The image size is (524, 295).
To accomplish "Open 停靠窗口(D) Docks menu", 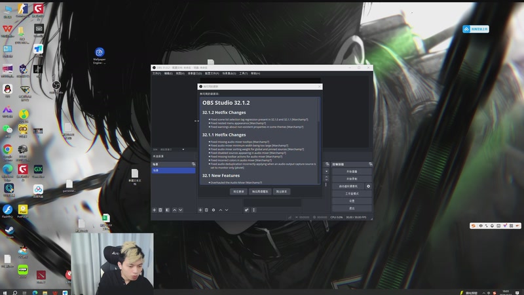I will tap(195, 73).
